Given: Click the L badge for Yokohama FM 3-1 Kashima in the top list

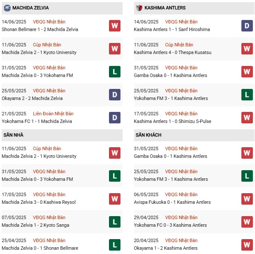Looking at the screenshot, I should click(x=247, y=94).
